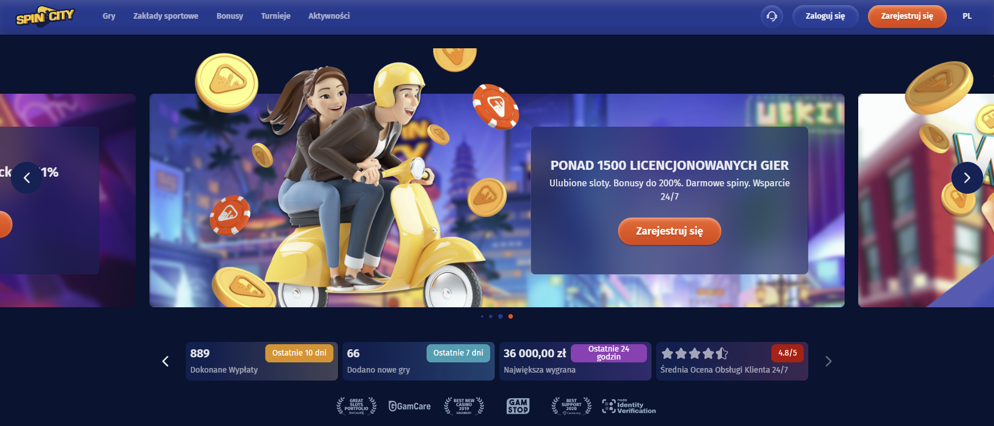
Task: Open live support headset icon
Action: click(772, 16)
